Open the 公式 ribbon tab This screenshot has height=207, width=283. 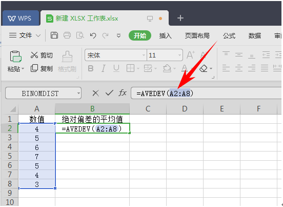[229, 35]
